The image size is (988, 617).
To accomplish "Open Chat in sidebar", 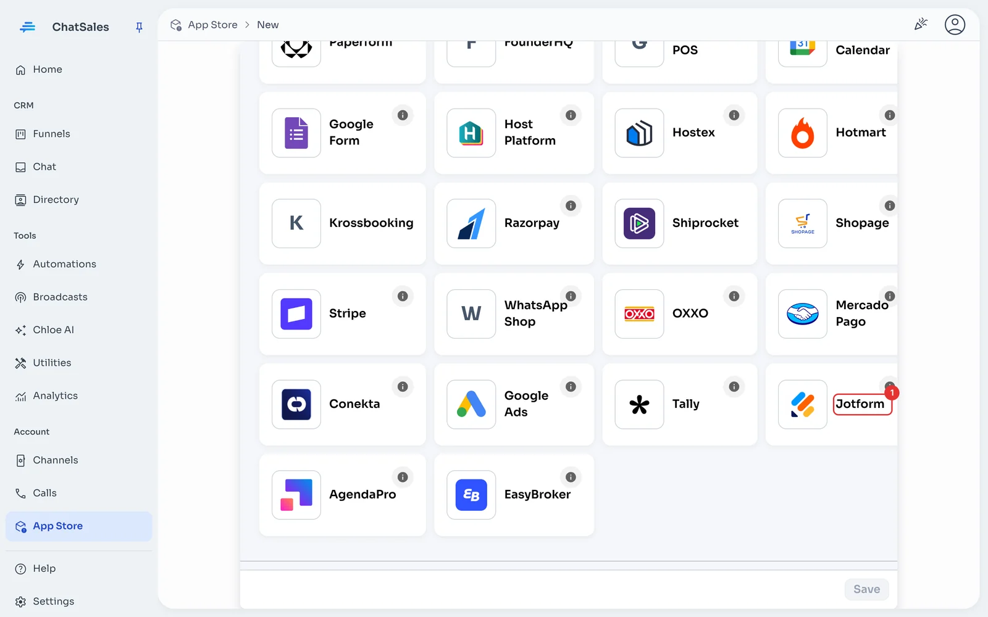I will [x=78, y=167].
